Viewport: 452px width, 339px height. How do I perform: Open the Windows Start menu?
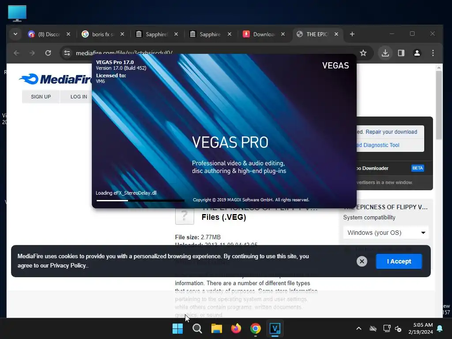[177, 328]
